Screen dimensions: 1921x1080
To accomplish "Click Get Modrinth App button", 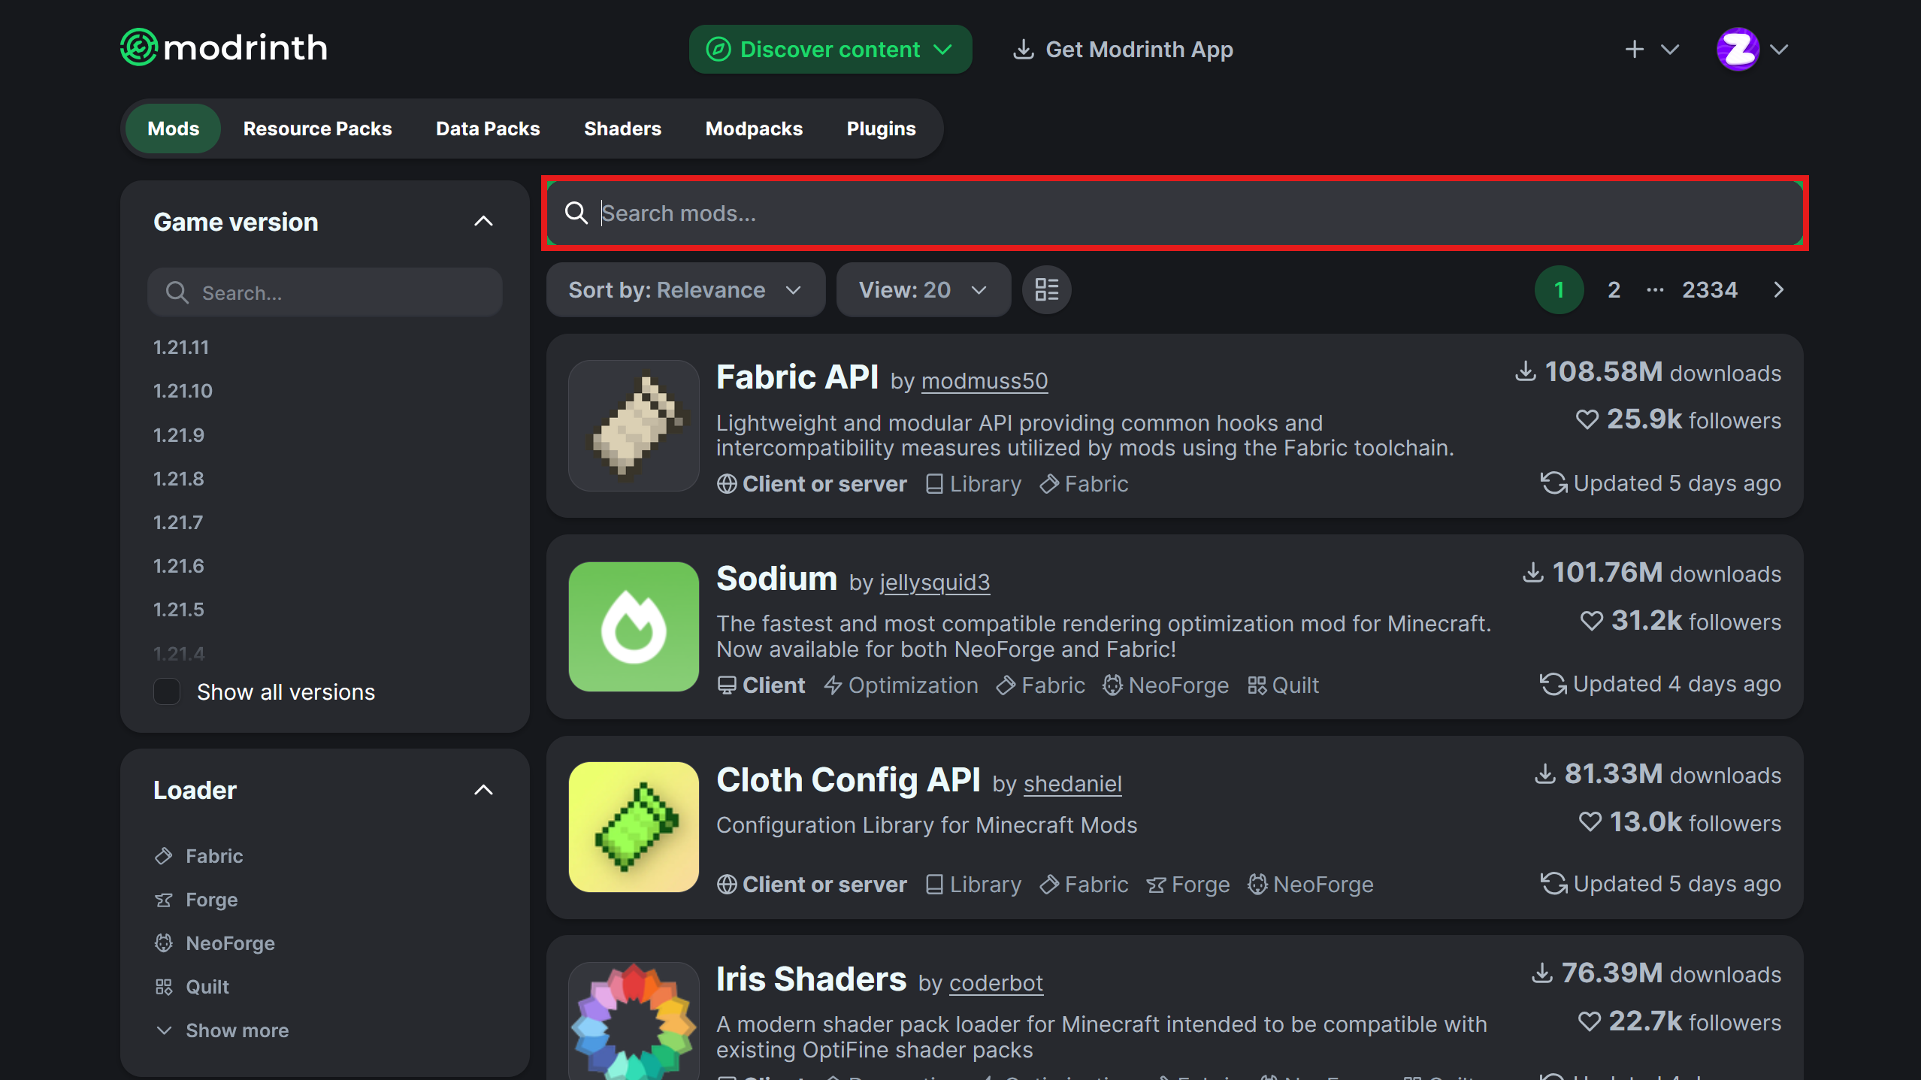I will [1124, 50].
